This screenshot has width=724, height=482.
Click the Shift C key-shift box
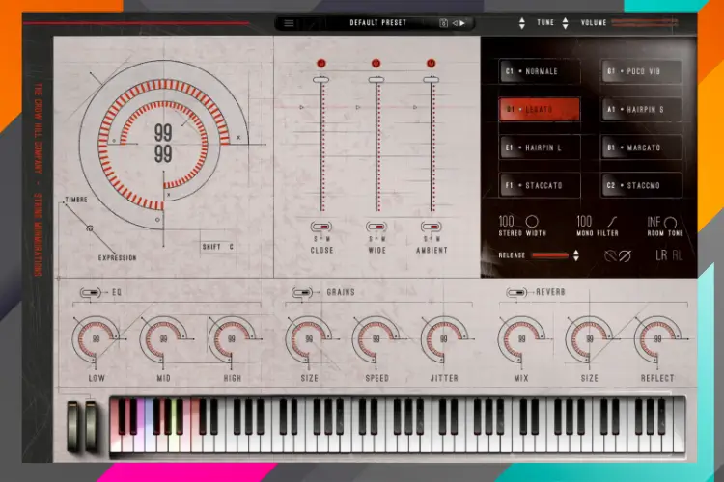tap(218, 247)
